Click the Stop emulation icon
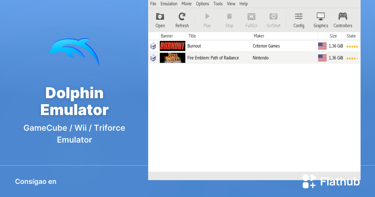Image resolution: width=375 pixels, height=197 pixels. coord(229,17)
